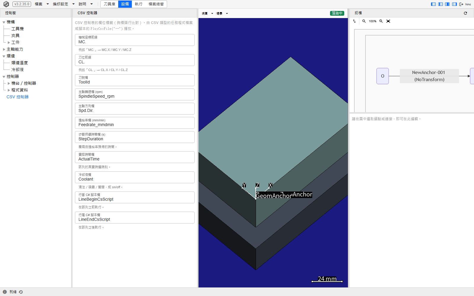Expand the 主軸能力 tree node
This screenshot has height=296, width=474.
pos(4,49)
